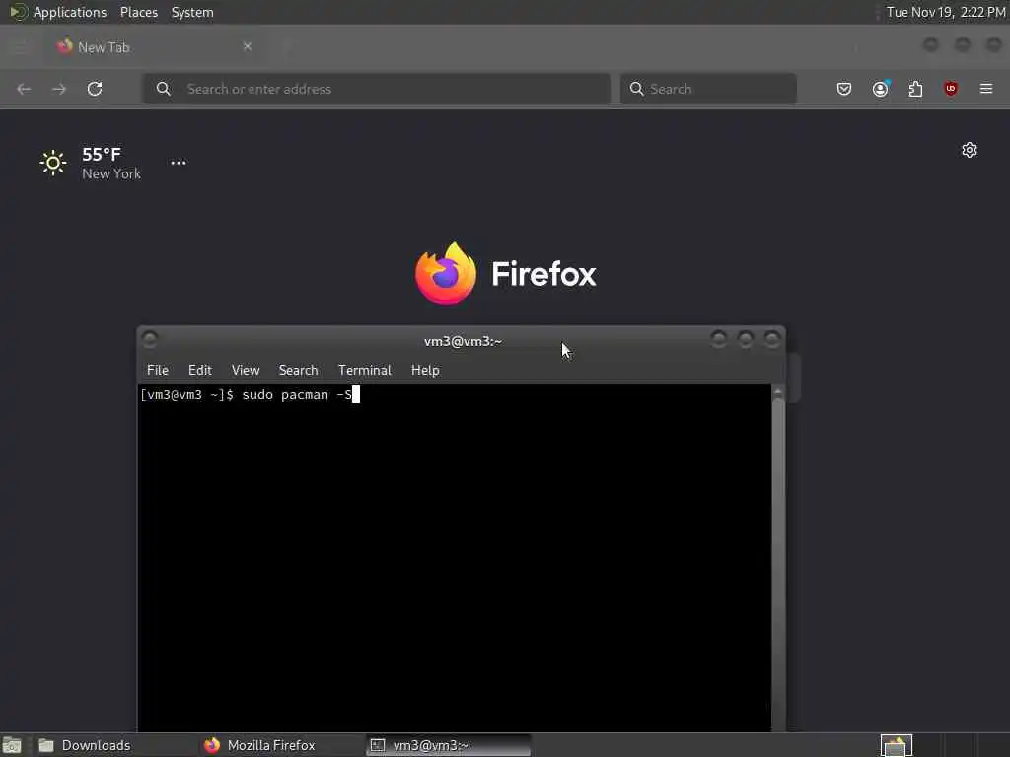Open New Tab page settings gear
This screenshot has height=757, width=1010.
click(x=970, y=150)
